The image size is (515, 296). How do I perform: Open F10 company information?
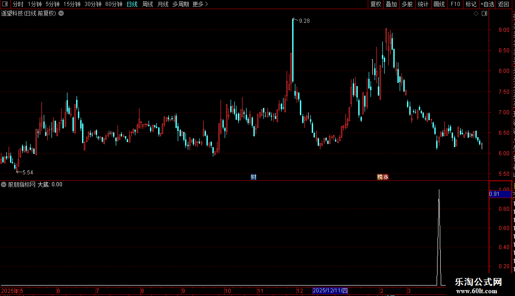[x=455, y=4]
